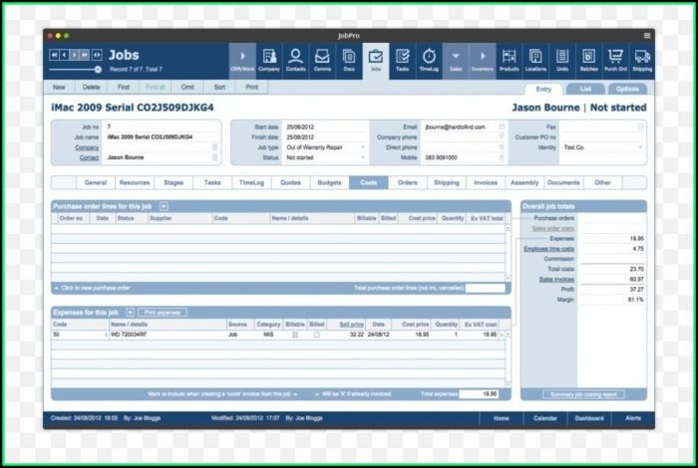This screenshot has height=468, width=698.
Task: Switch to the Quotes tab
Action: [x=291, y=182]
